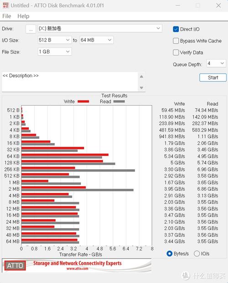This screenshot has width=228, height=283.
Task: Open the File Size 1 GB dropdown
Action: (x=55, y=52)
